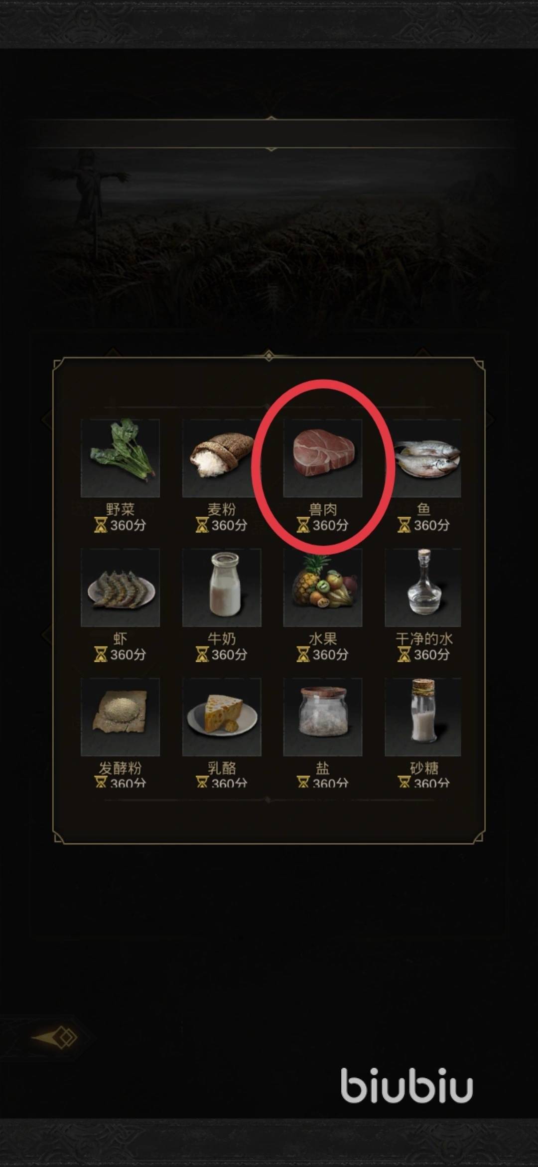The width and height of the screenshot is (538, 1167).
Task: Choose the 虾 shrimp plate
Action: click(120, 587)
